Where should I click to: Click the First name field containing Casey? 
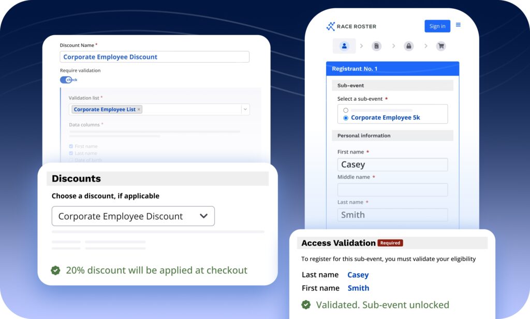tap(392, 164)
